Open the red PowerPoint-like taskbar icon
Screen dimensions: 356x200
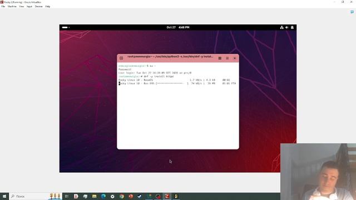(131, 196)
